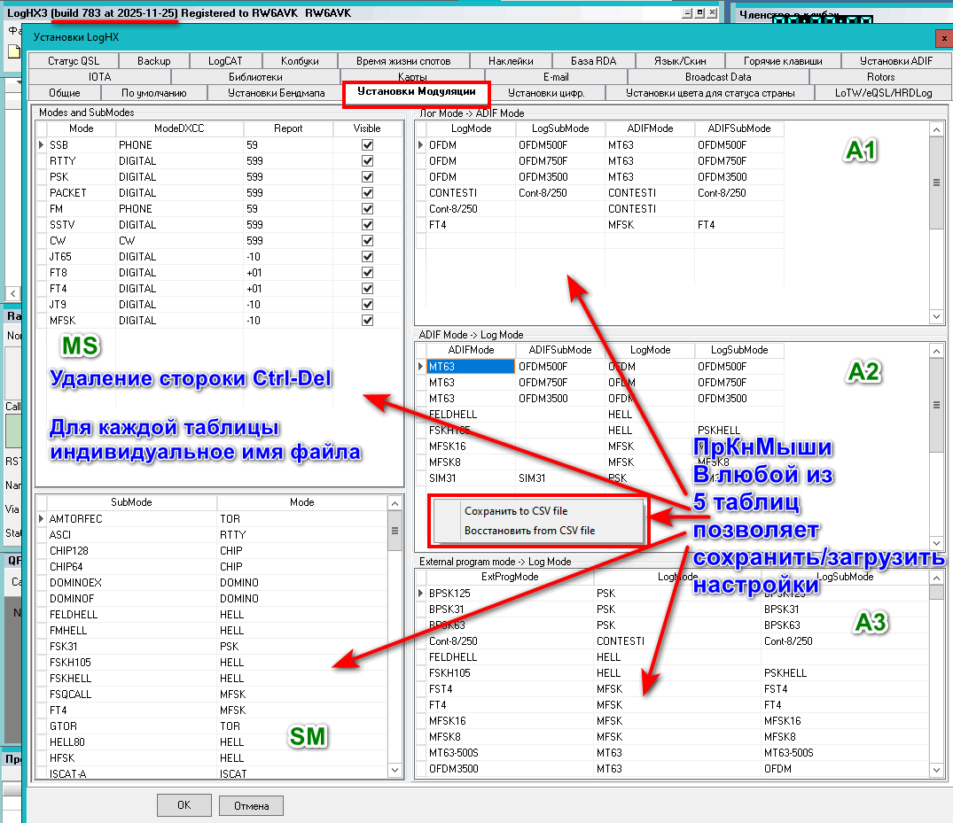The width and height of the screenshot is (953, 823).
Task: Click scroll-up arrow of SubMode table
Action: click(394, 502)
